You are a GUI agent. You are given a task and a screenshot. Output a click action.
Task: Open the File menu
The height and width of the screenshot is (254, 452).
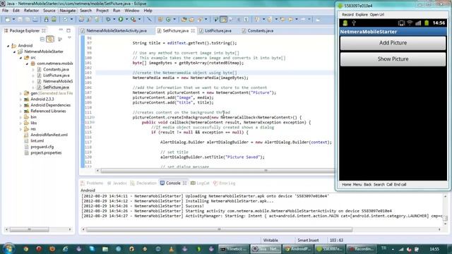[x=5, y=11]
